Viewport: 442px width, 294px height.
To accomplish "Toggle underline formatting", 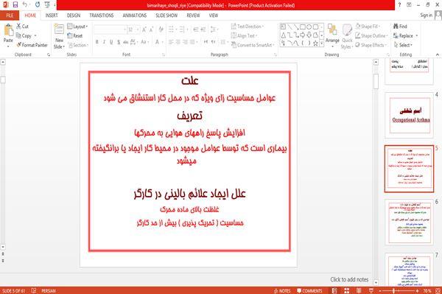I will (111, 42).
